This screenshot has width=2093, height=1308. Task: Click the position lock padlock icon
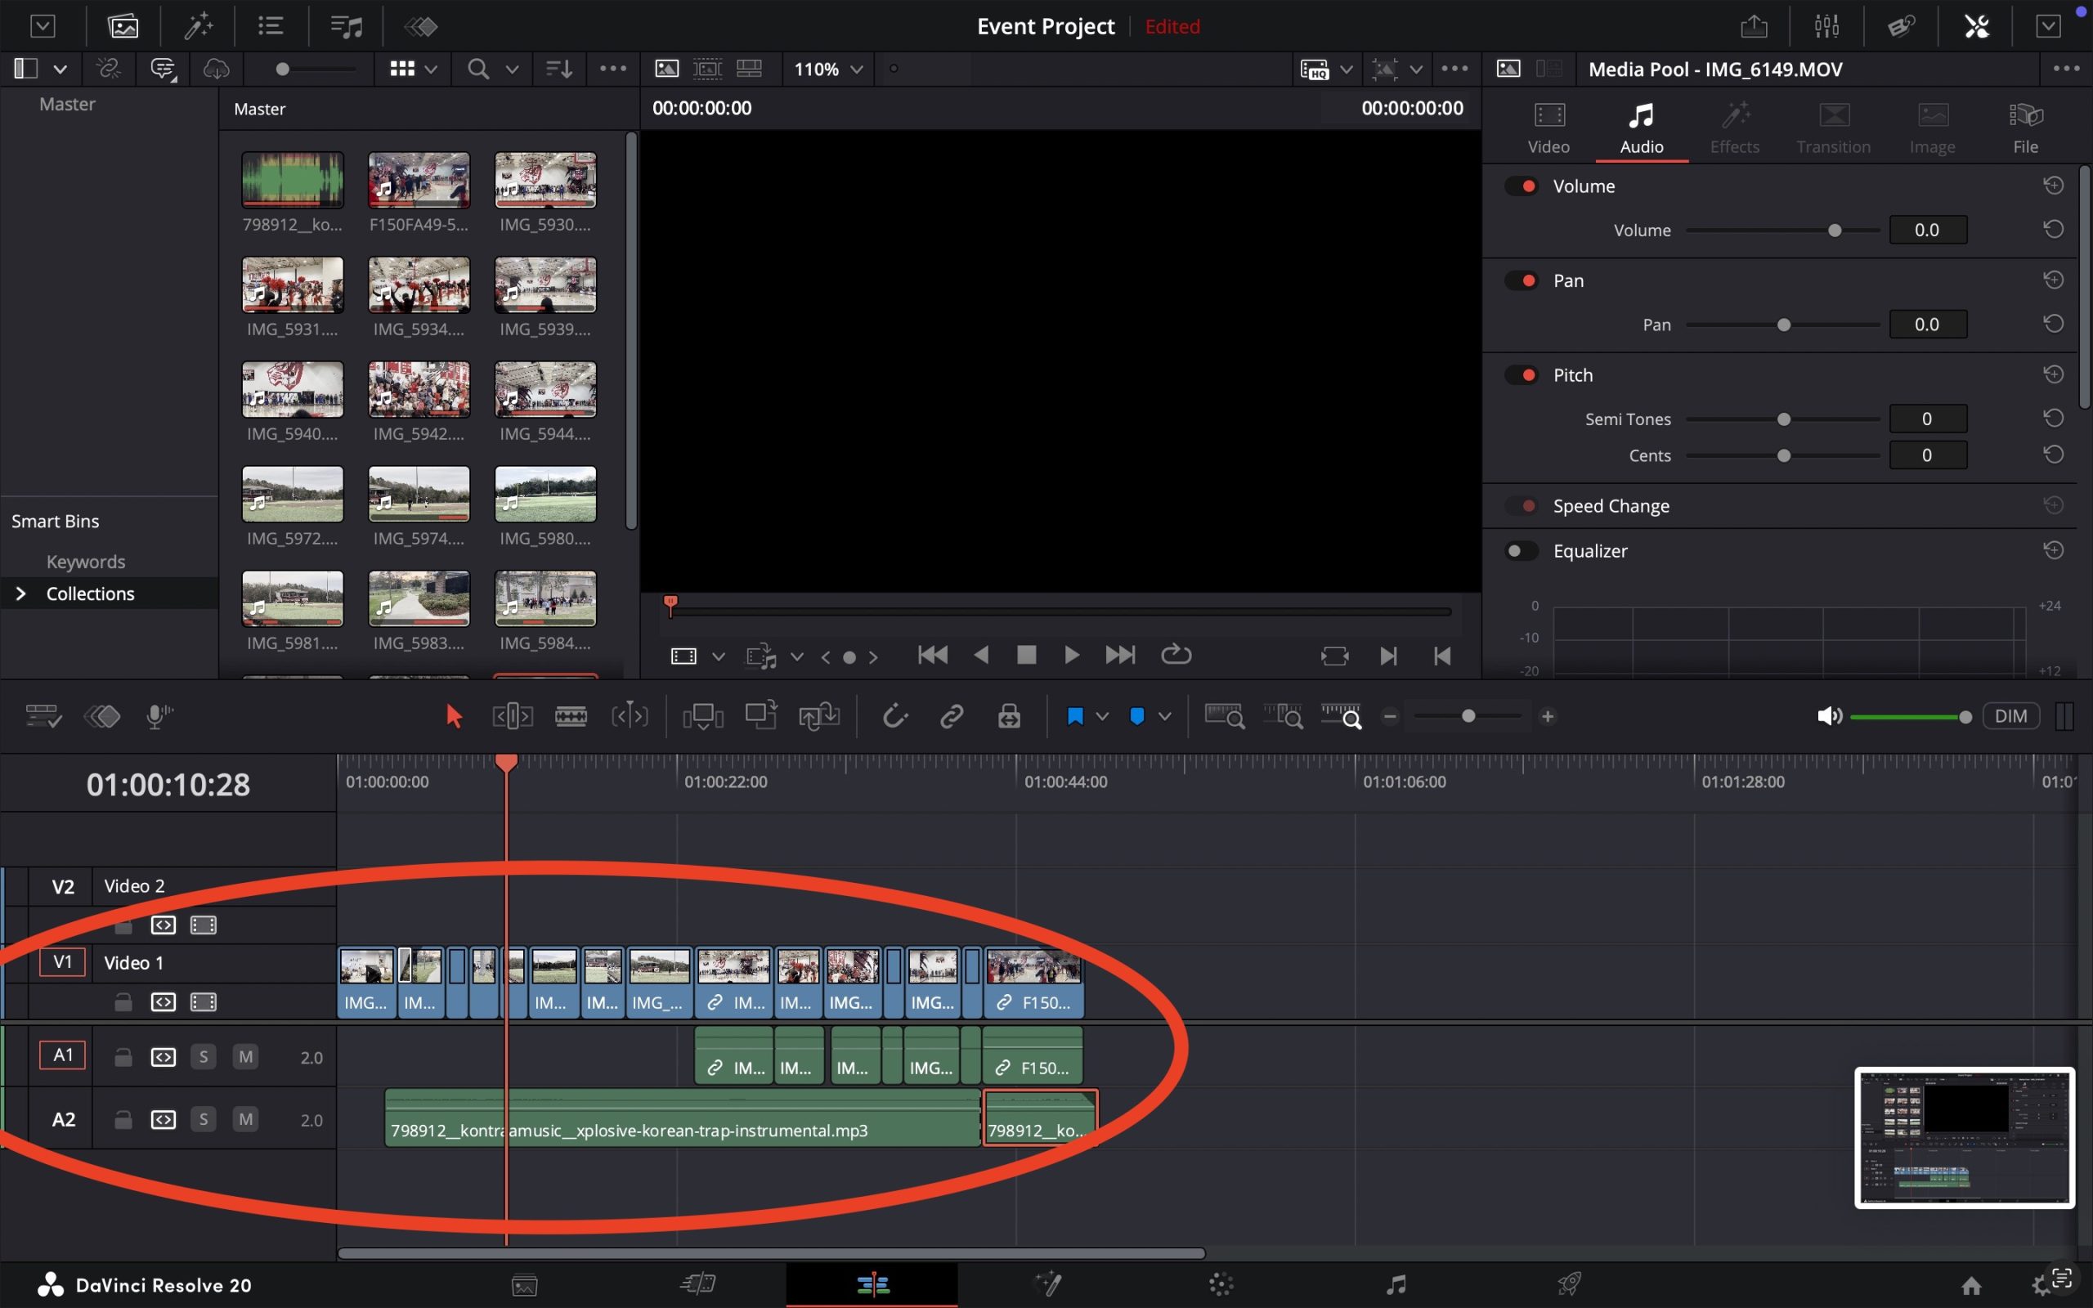pos(1008,716)
